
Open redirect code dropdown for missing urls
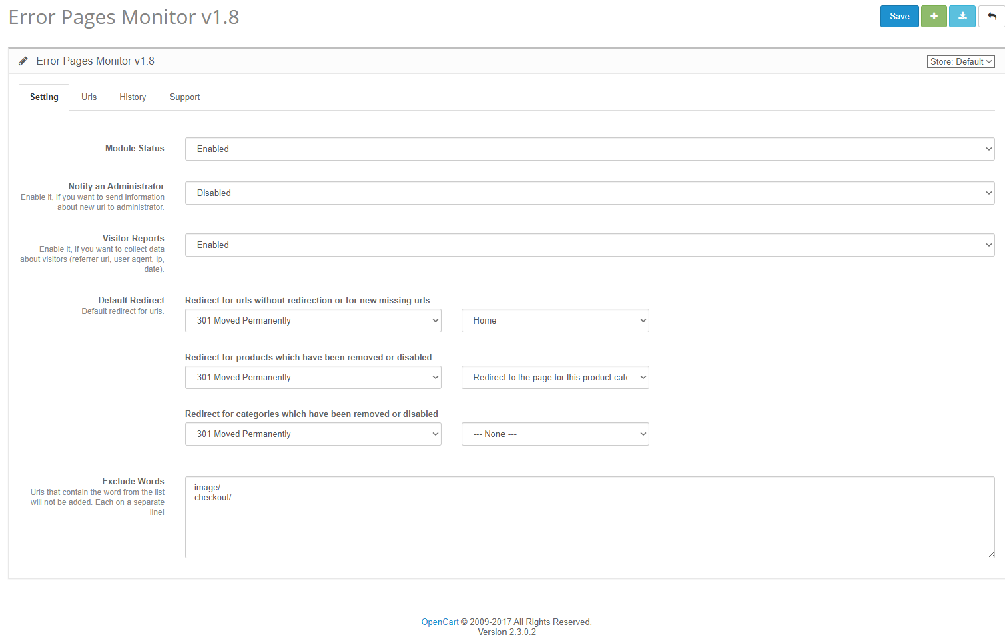(313, 321)
